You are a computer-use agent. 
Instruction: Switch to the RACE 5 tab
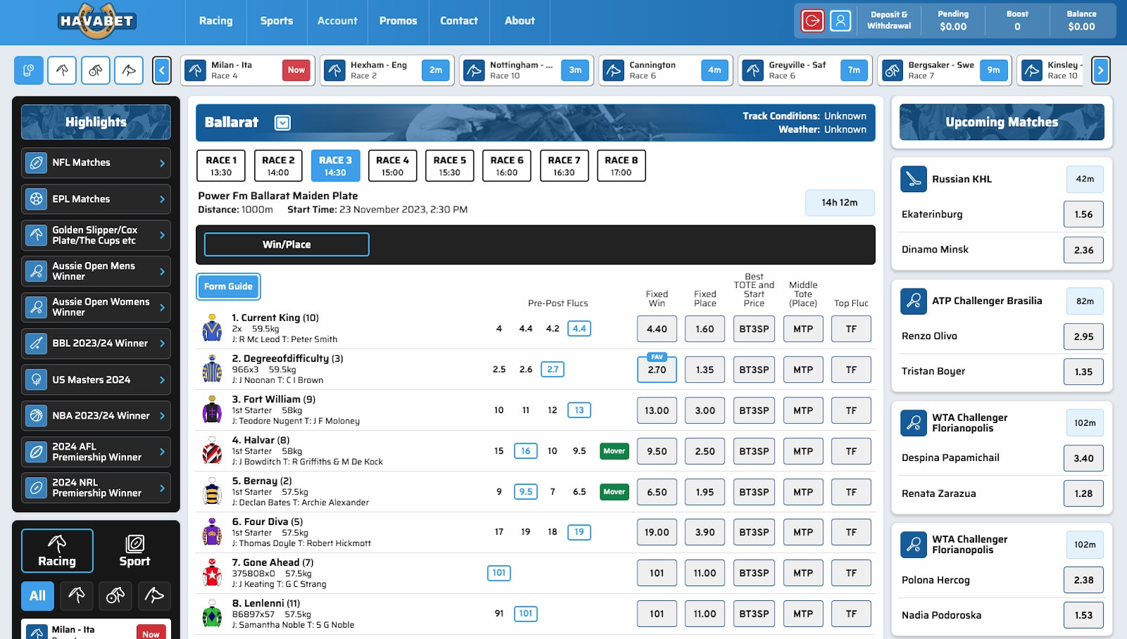click(449, 166)
